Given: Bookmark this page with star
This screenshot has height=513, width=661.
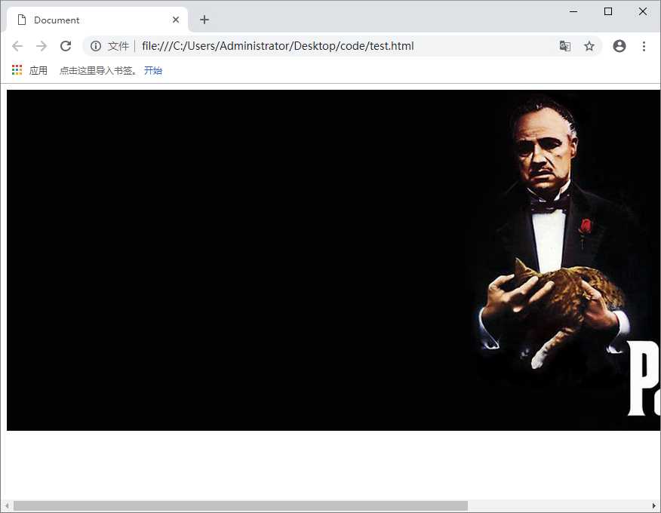Looking at the screenshot, I should point(589,46).
